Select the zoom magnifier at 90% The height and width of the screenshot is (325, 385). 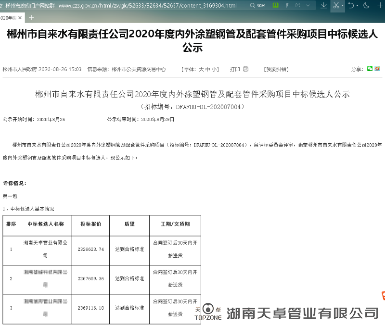pos(254,5)
